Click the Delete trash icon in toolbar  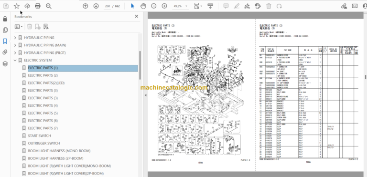pyautogui.click(x=269, y=6)
